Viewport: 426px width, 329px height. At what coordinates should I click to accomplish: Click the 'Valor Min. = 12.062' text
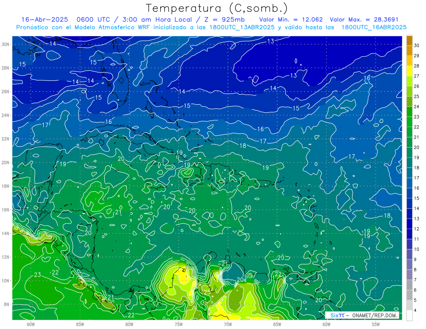tap(291, 19)
